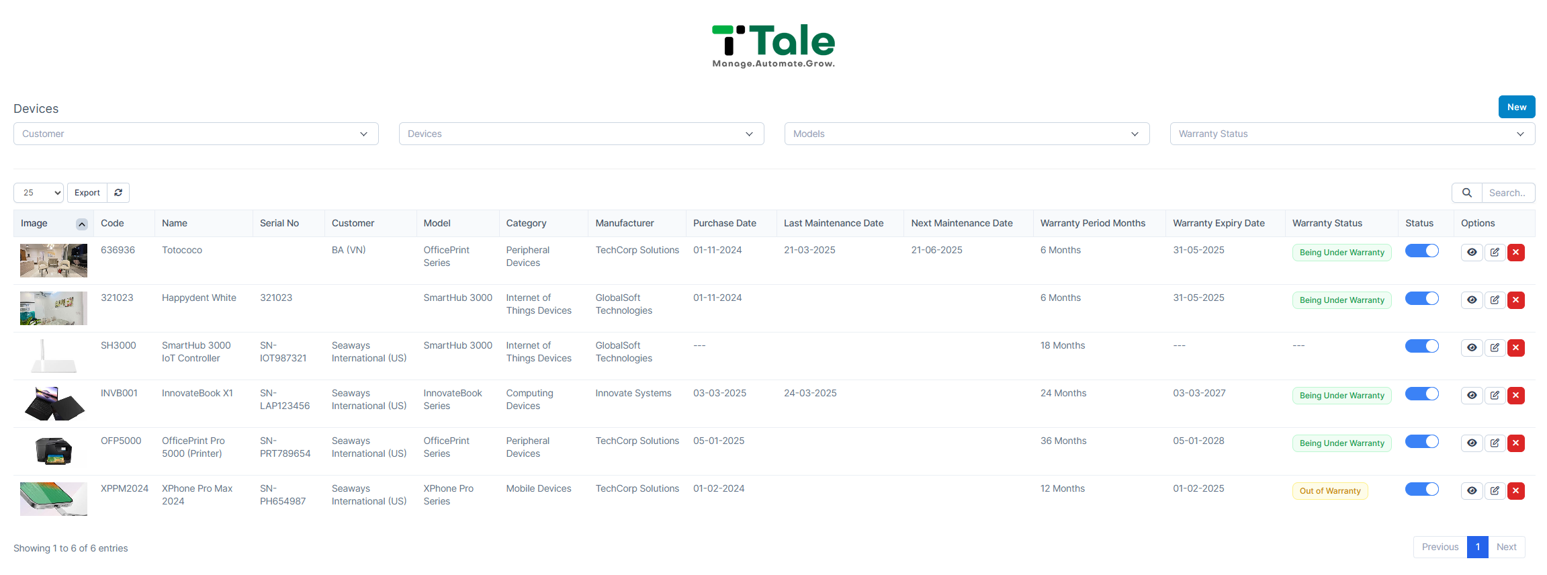This screenshot has width=1547, height=575.
Task: Open the Customer filter dropdown
Action: coord(196,134)
